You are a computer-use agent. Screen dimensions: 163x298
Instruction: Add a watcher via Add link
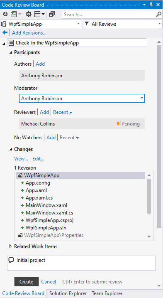click(51, 138)
